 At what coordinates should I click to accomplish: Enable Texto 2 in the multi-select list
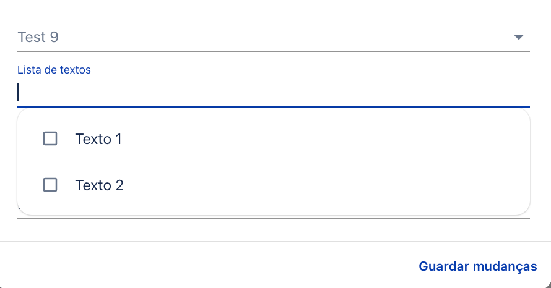50,185
